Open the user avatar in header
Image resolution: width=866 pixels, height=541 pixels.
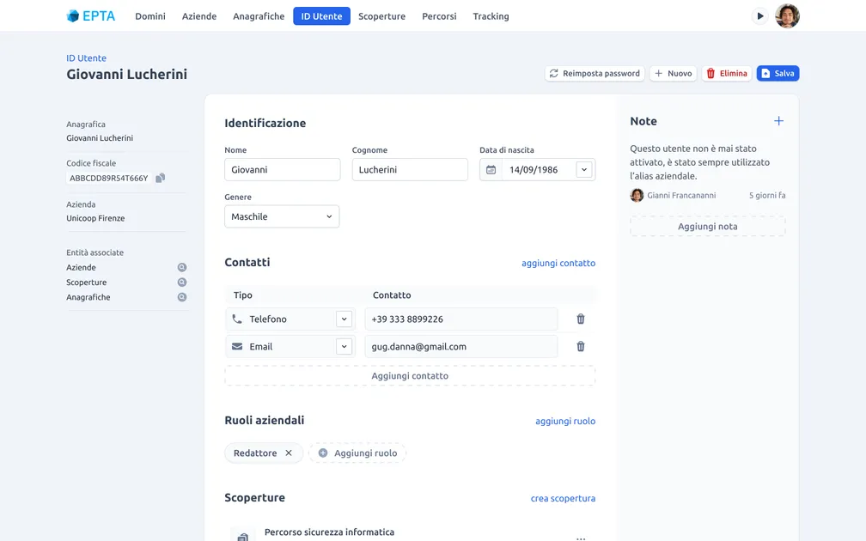(x=787, y=16)
